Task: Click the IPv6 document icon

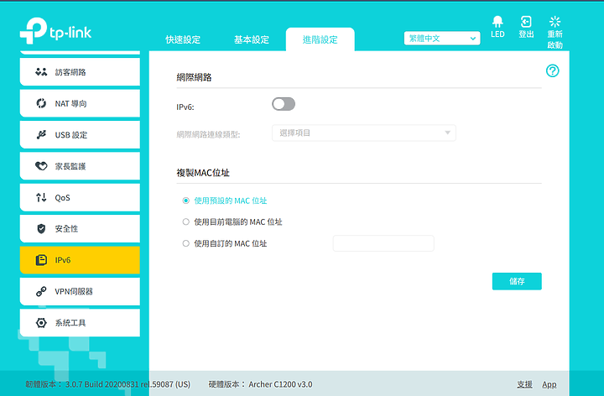Action: 41,260
